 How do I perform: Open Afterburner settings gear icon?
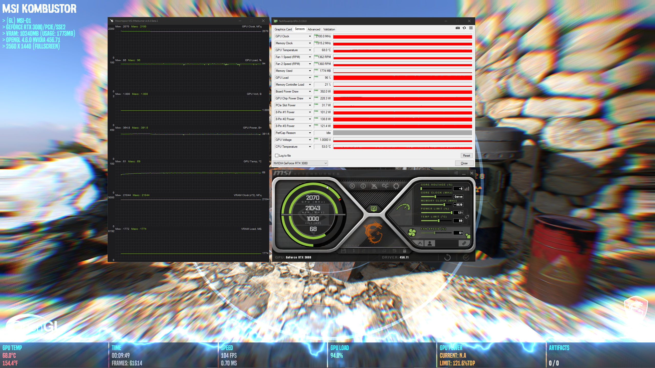click(x=396, y=186)
